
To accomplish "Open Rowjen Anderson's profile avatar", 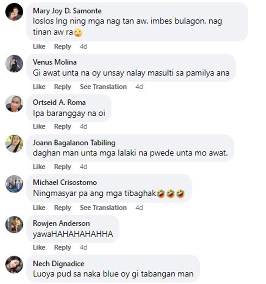I will (14, 224).
